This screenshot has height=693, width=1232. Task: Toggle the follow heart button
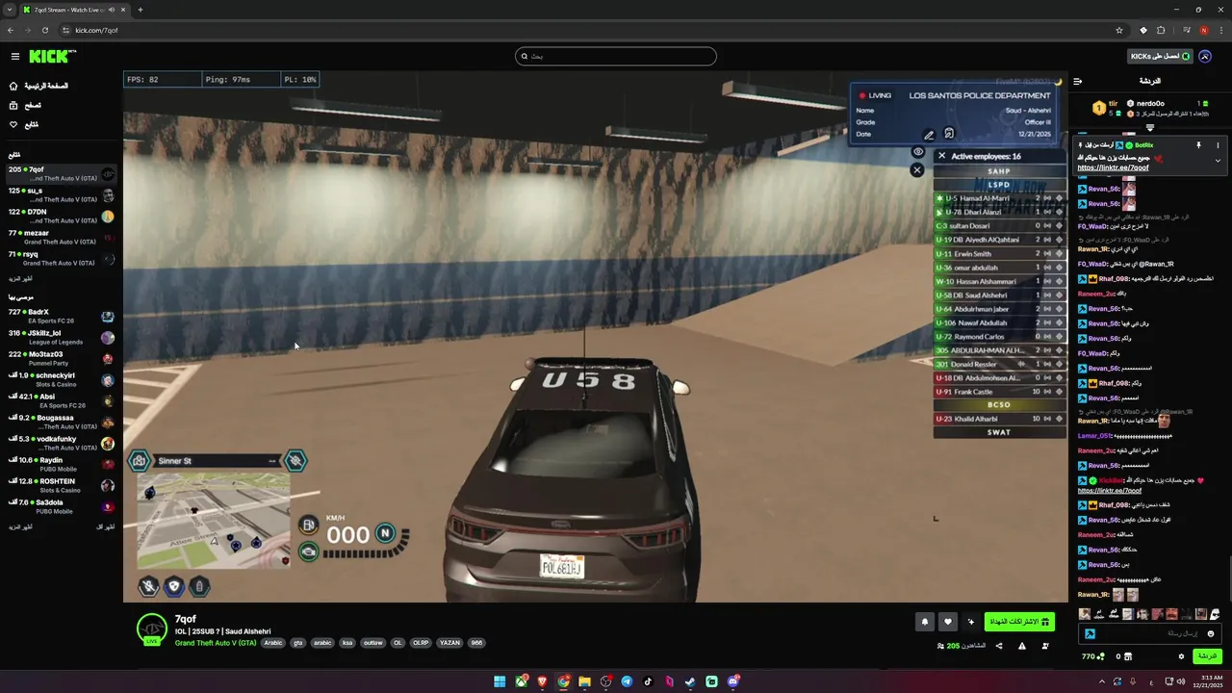948,622
